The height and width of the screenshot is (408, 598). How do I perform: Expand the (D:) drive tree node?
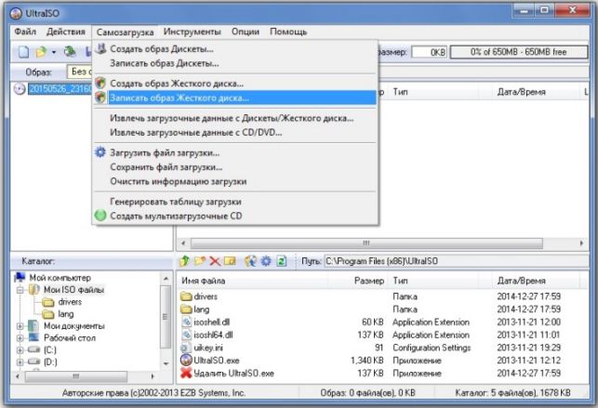tap(20, 362)
